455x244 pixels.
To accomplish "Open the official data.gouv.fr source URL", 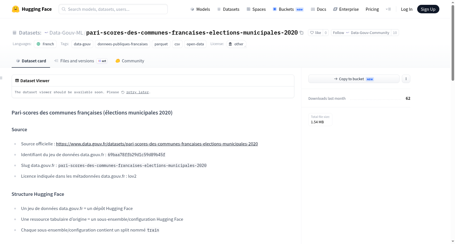I will 157,144.
